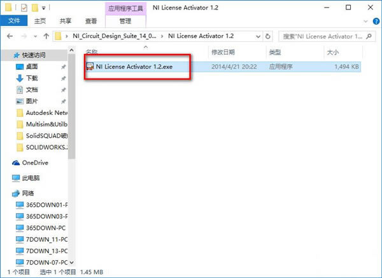Refresh the folder view

tap(268, 36)
